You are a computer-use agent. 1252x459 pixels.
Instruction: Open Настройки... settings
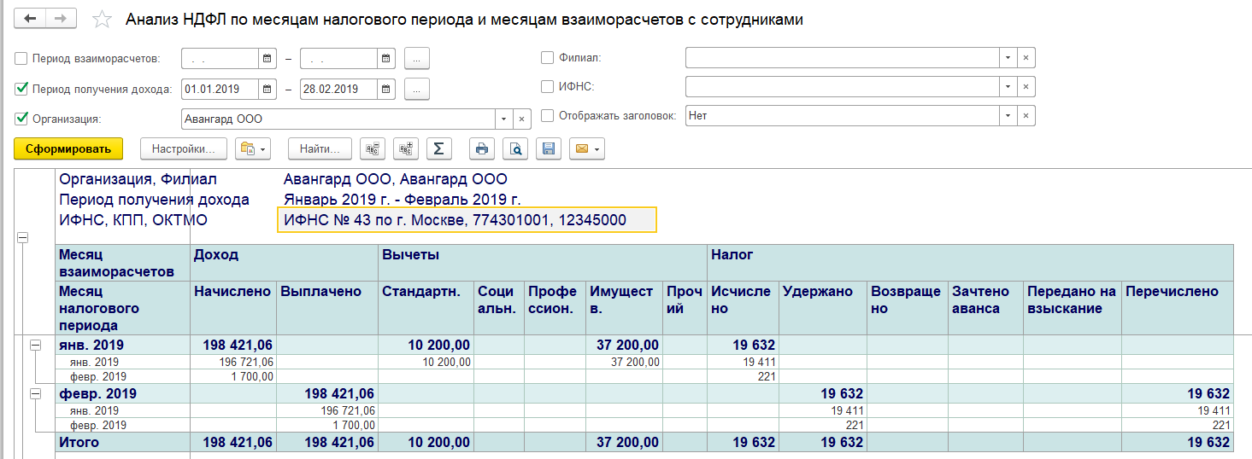pos(184,148)
